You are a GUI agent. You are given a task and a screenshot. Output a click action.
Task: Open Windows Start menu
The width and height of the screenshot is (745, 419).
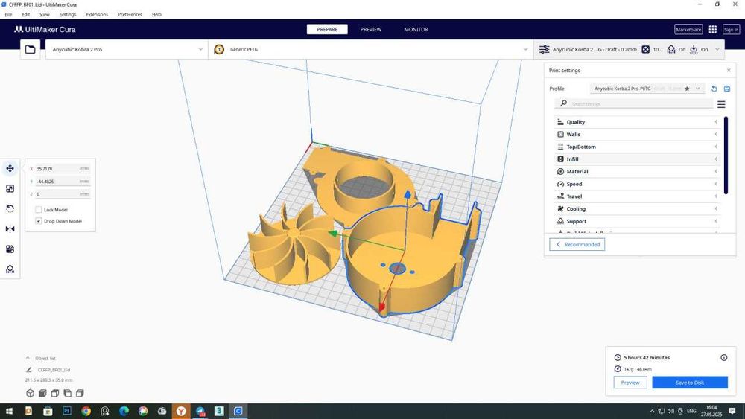click(x=9, y=411)
